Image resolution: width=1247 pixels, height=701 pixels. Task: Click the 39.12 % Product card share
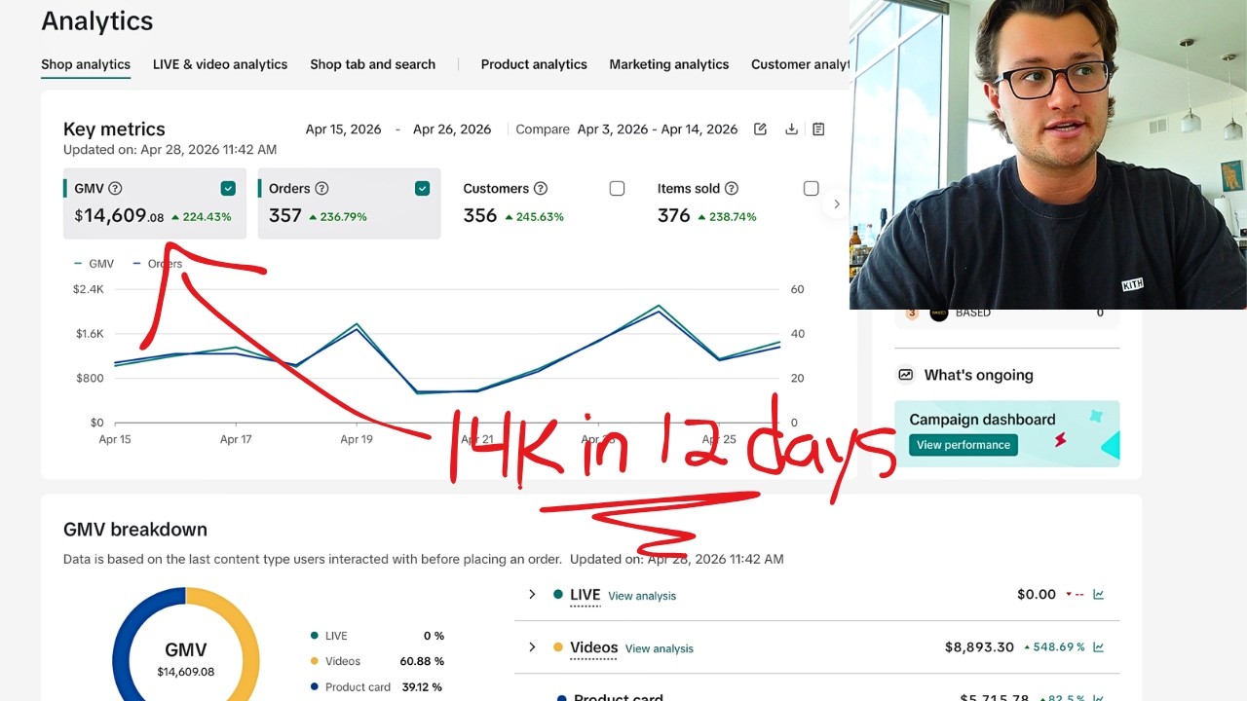click(x=422, y=686)
